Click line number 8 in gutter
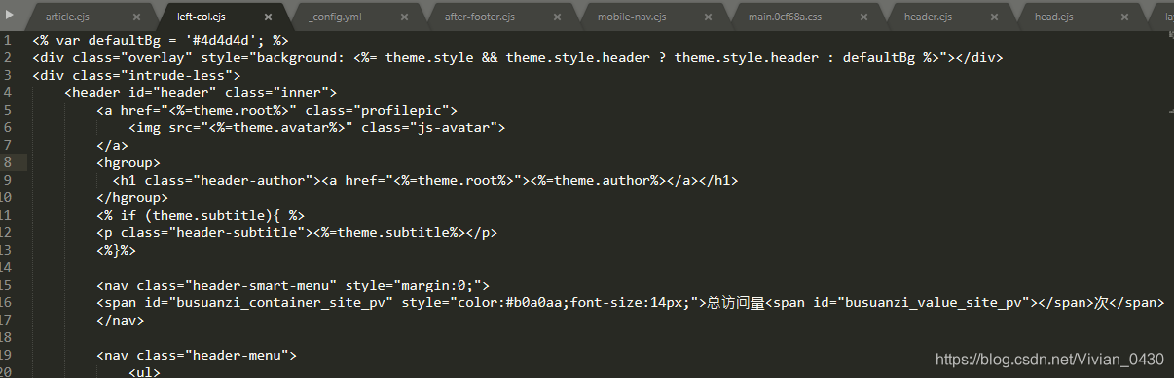Image resolution: width=1174 pixels, height=378 pixels. [x=8, y=162]
